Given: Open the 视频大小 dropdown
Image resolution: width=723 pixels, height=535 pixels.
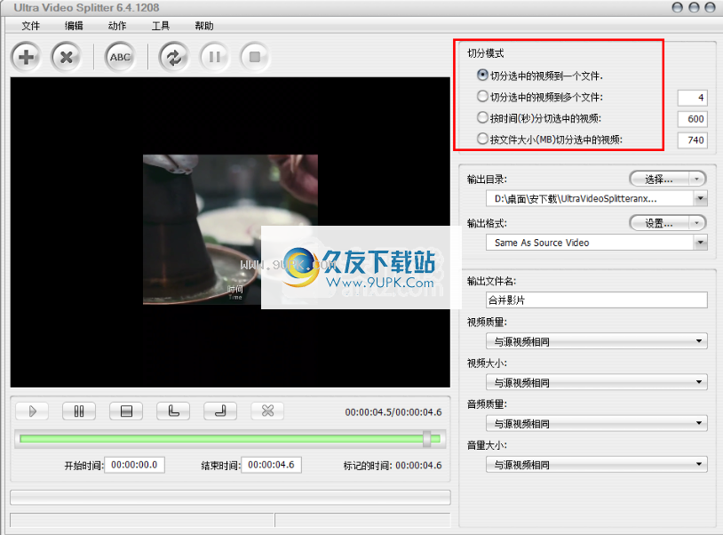Looking at the screenshot, I should click(597, 382).
